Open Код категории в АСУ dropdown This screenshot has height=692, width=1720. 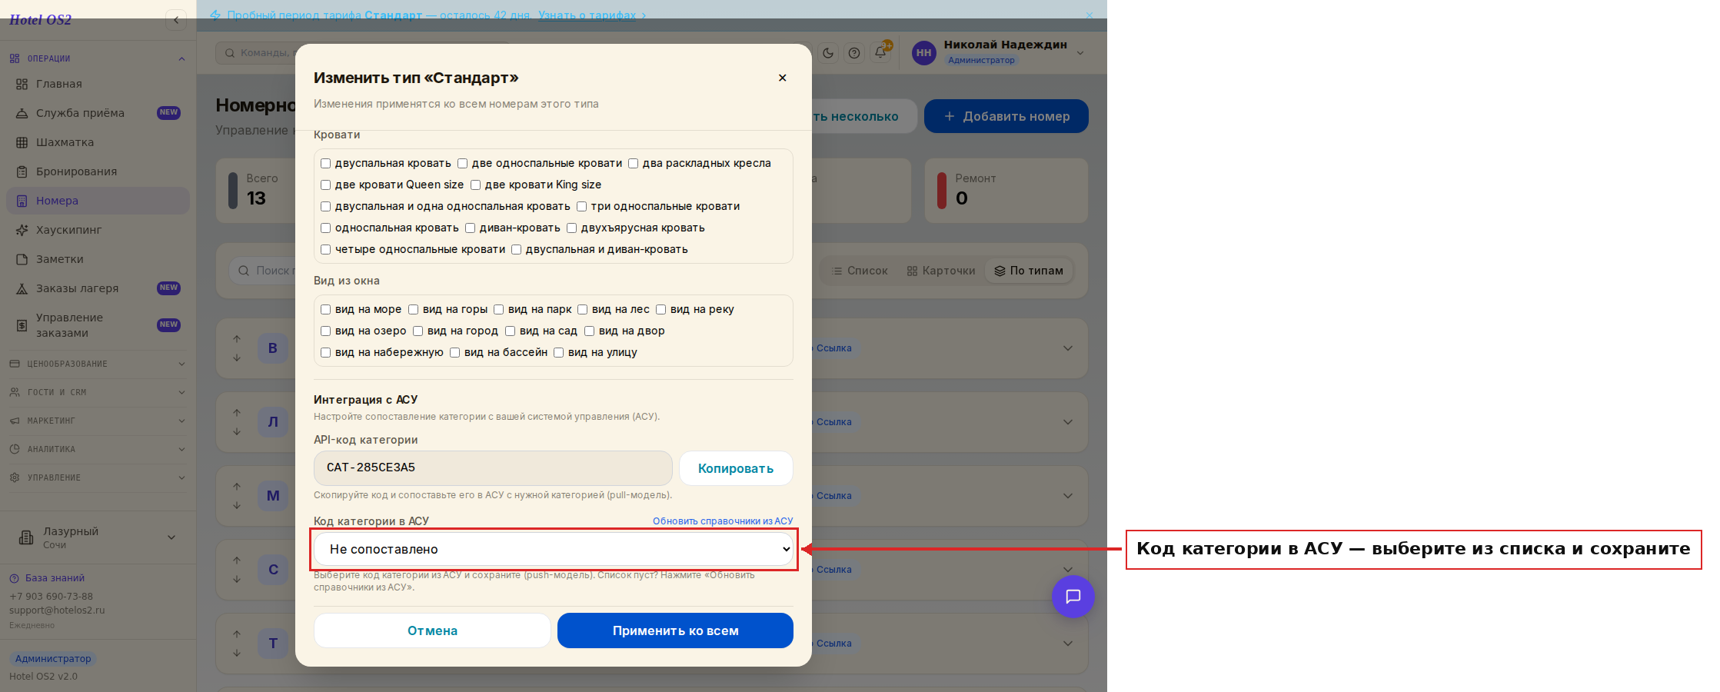coord(554,549)
